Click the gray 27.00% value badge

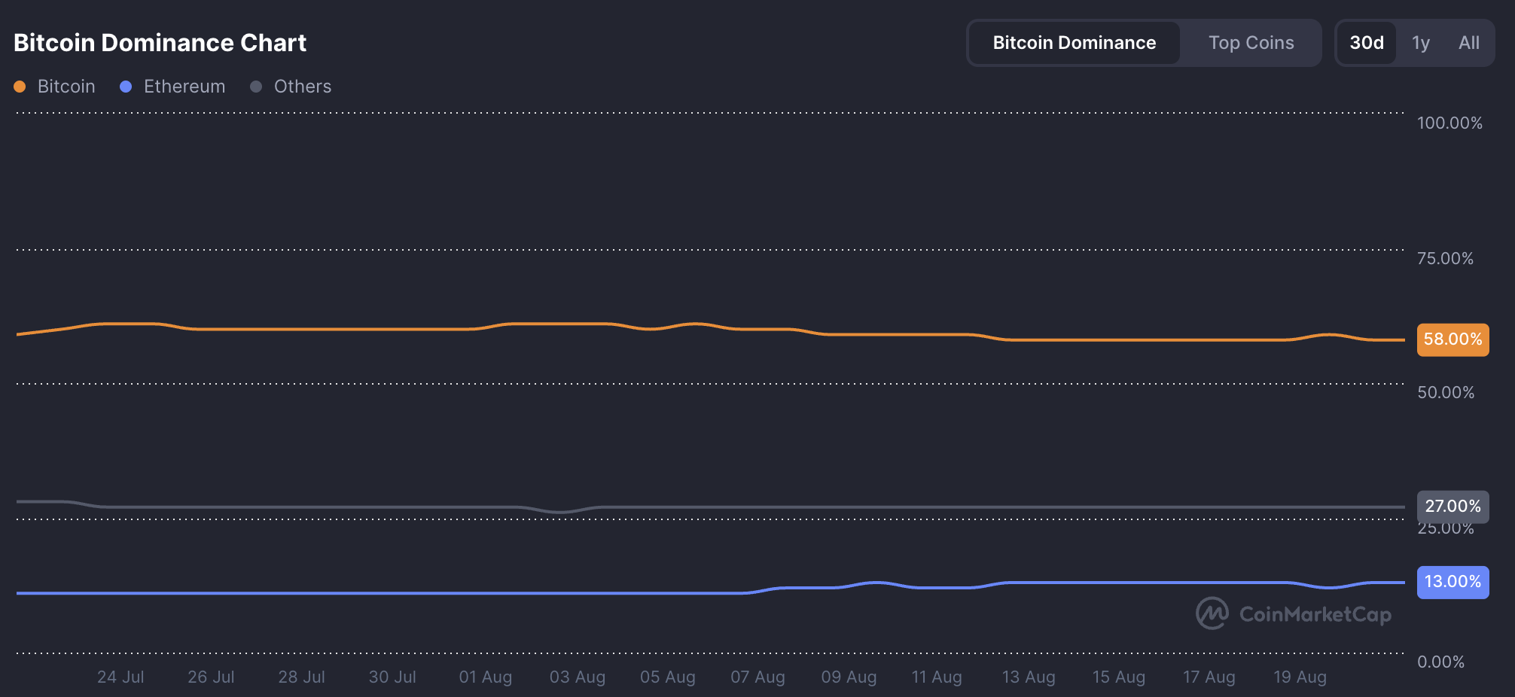1453,507
